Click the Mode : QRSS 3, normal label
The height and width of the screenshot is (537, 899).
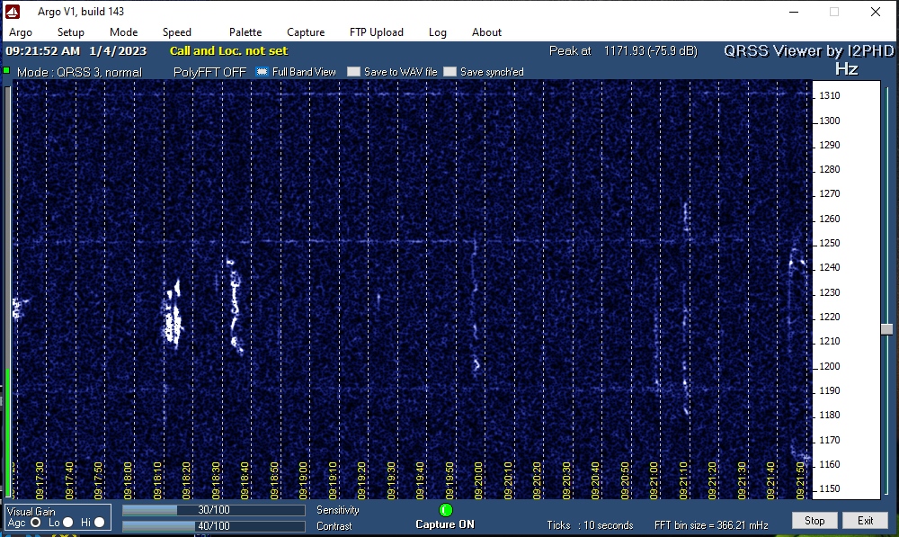[x=79, y=72]
